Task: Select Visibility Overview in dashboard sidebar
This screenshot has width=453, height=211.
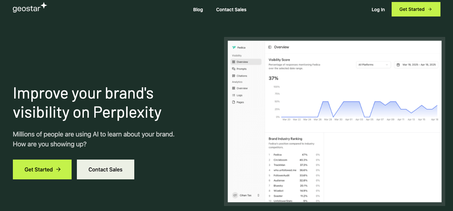Action: coord(246,62)
